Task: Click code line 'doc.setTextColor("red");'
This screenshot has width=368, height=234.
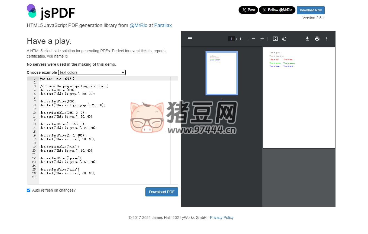Action: (60, 147)
